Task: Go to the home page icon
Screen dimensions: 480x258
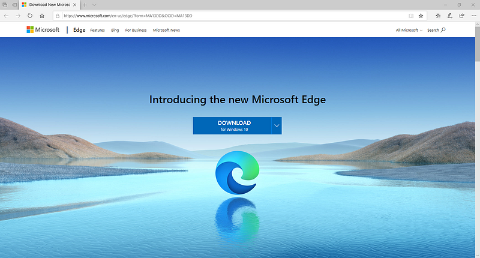Action: pyautogui.click(x=42, y=16)
